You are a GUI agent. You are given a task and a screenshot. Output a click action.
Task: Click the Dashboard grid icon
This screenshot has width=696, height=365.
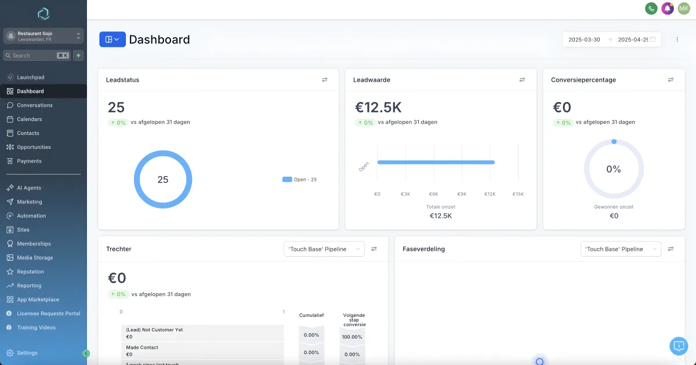(x=10, y=91)
